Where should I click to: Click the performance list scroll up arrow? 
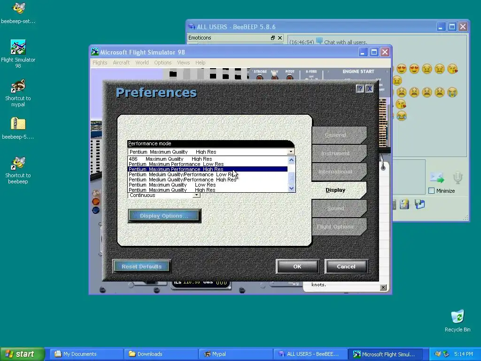tap(291, 160)
